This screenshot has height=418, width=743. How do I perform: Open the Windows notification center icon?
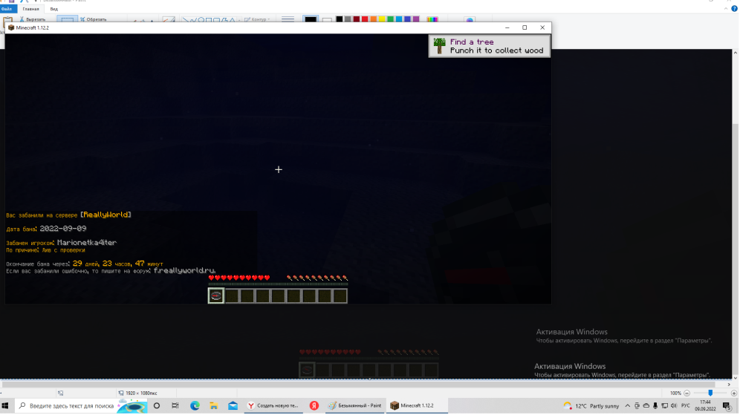(x=727, y=405)
